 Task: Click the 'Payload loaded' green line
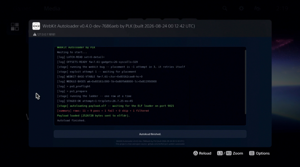pyautogui.click(x=93, y=116)
